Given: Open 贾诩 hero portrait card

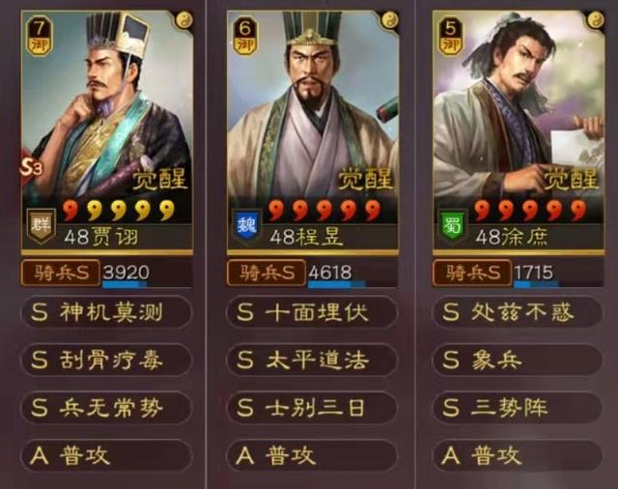Looking at the screenshot, I should (x=107, y=132).
